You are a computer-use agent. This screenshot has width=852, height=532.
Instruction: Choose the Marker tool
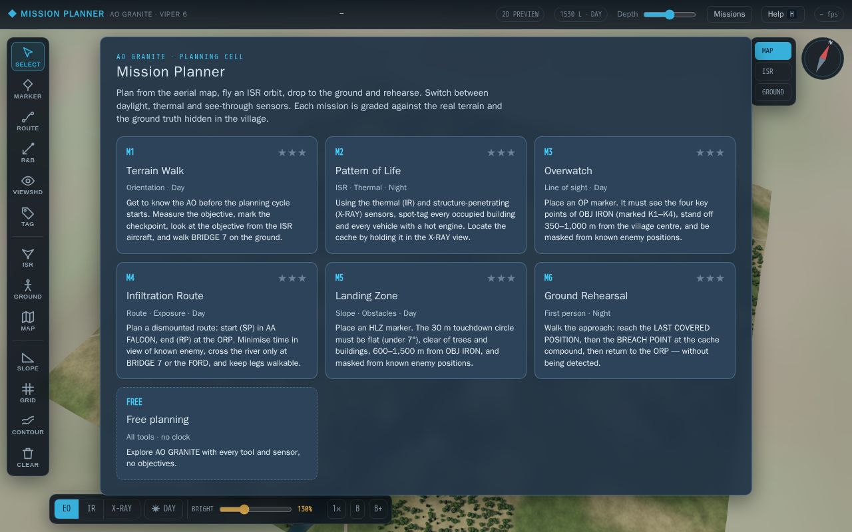(x=28, y=88)
